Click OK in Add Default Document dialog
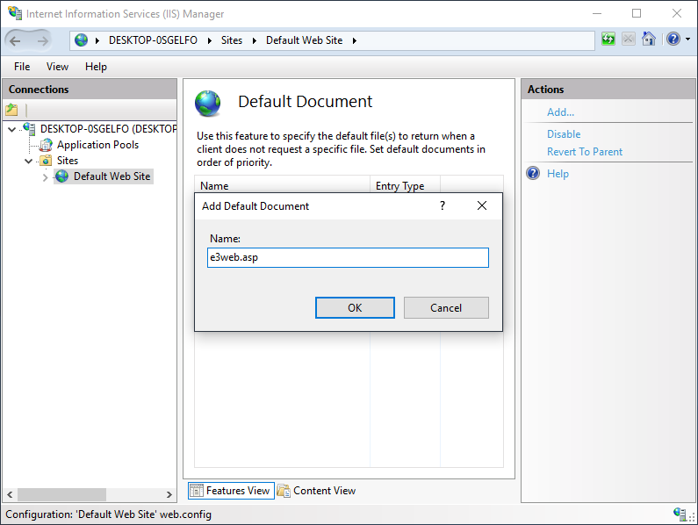Screen dimensions: 698x525 (x=355, y=307)
